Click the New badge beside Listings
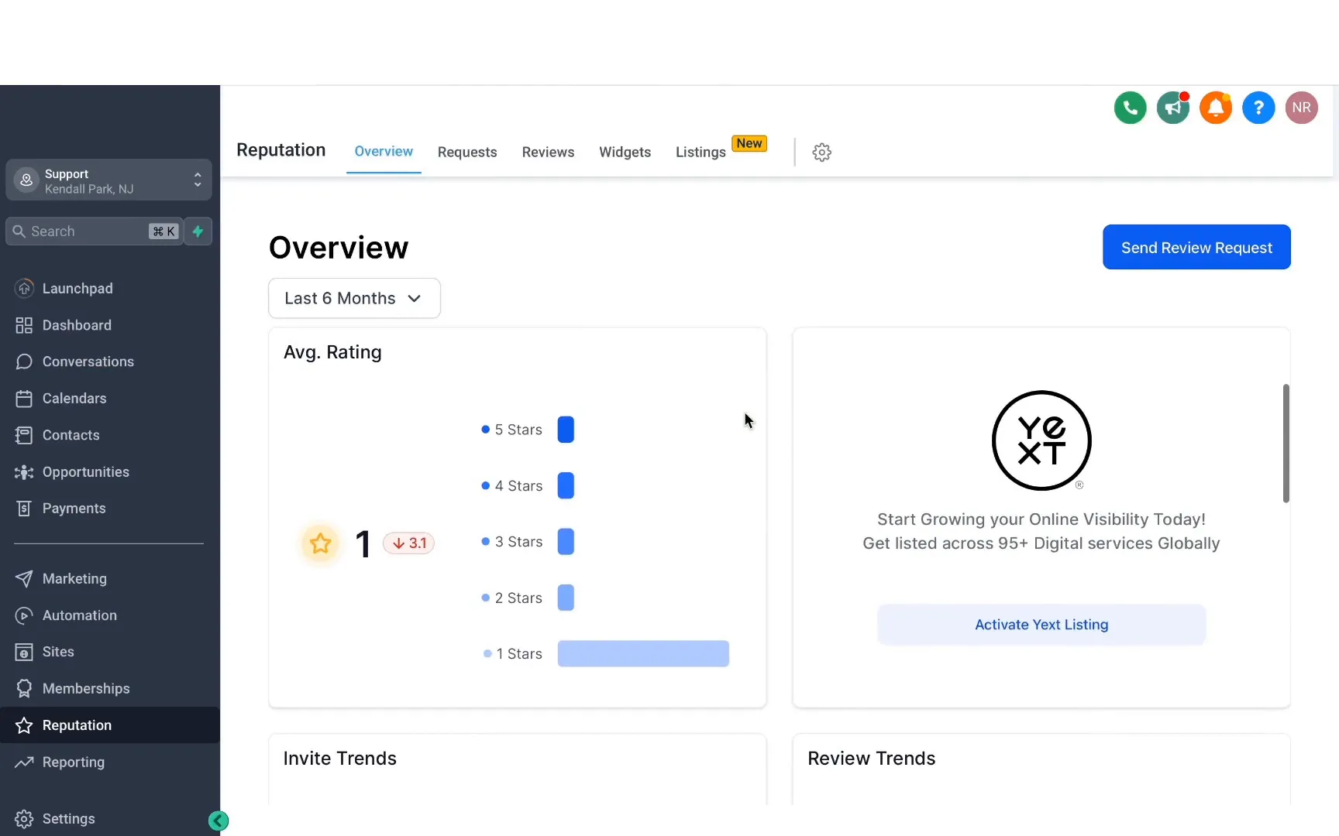 (x=749, y=143)
